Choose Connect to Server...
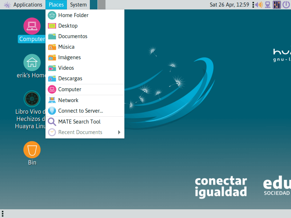The height and width of the screenshot is (218, 291). click(85, 111)
